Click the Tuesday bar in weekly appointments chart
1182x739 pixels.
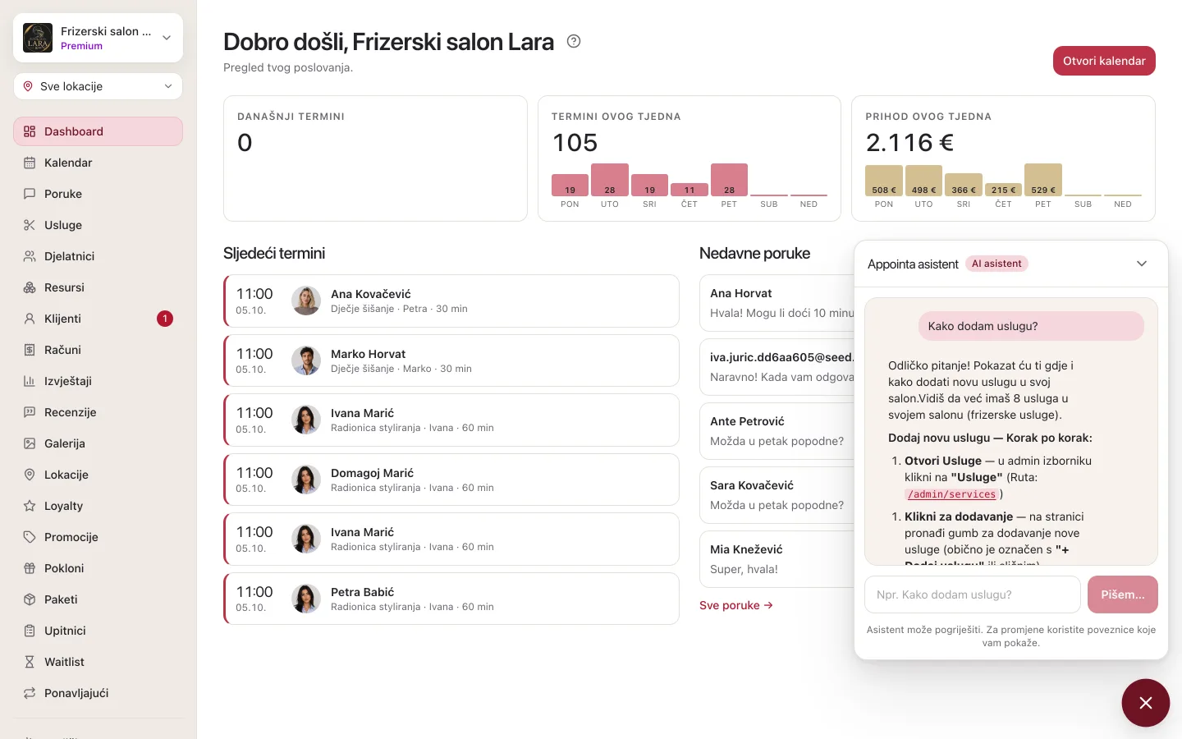click(x=610, y=180)
